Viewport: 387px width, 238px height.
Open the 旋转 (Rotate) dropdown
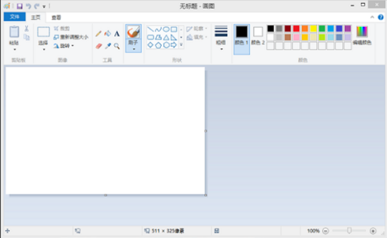click(64, 46)
